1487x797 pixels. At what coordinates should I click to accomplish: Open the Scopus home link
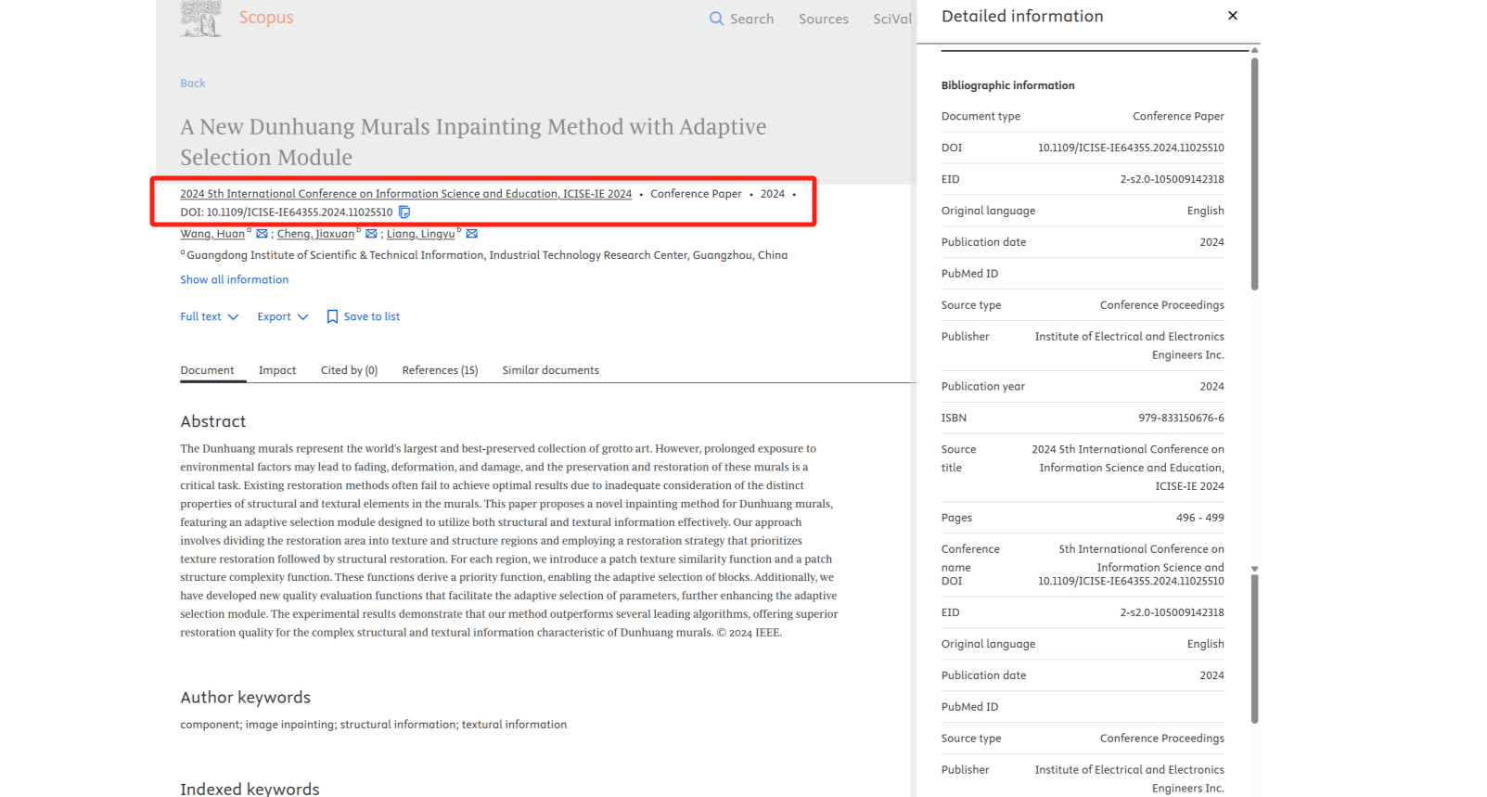point(266,18)
